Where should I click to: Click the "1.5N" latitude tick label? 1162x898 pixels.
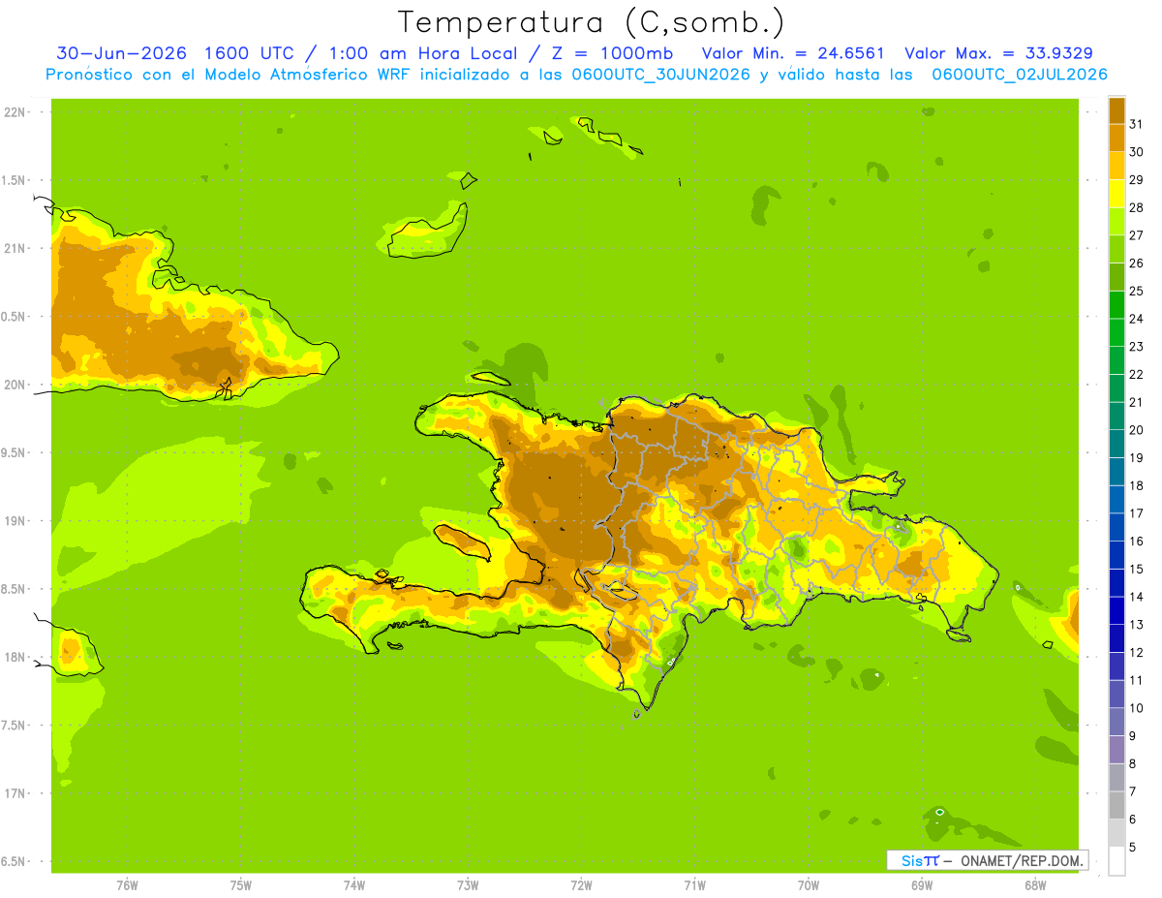click(13, 180)
